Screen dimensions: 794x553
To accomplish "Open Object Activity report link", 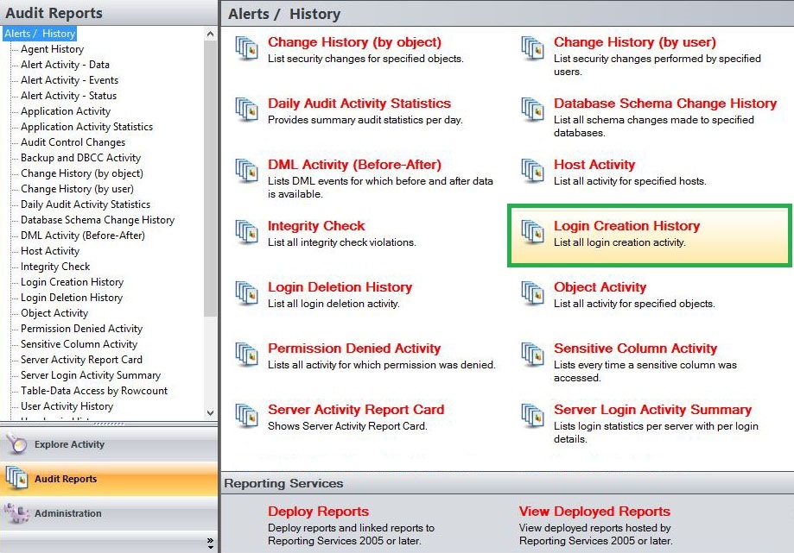I will coord(600,286).
